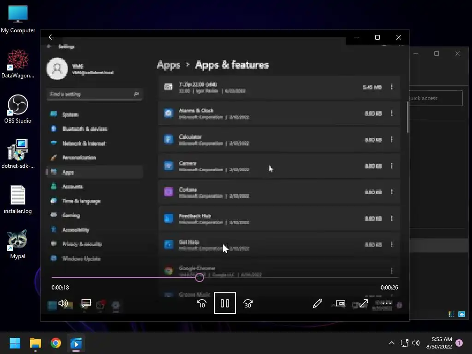Open the taskbar volume tray icon
This screenshot has height=354, width=472.
click(x=416, y=343)
